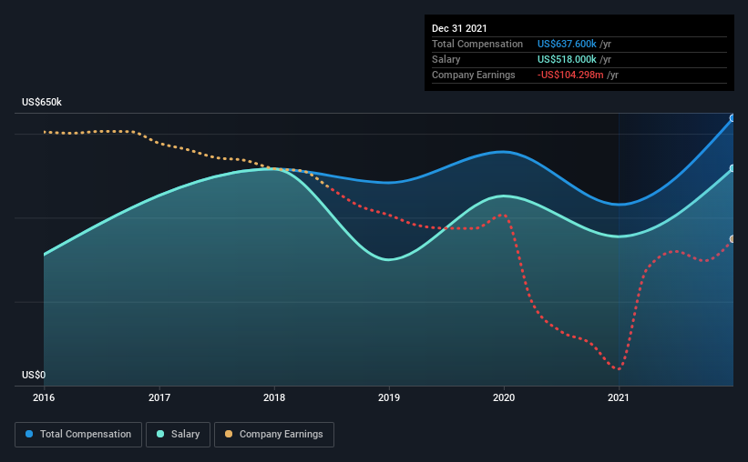Click the teal dot in Salary legend
The image size is (748, 462).
click(160, 434)
